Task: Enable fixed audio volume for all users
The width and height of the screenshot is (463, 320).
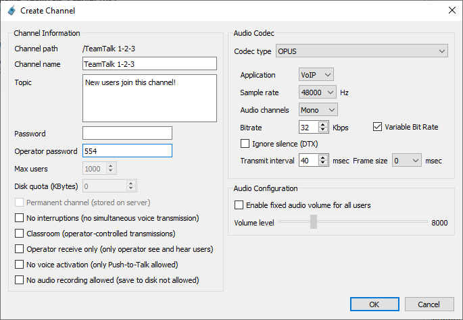Action: (239, 205)
